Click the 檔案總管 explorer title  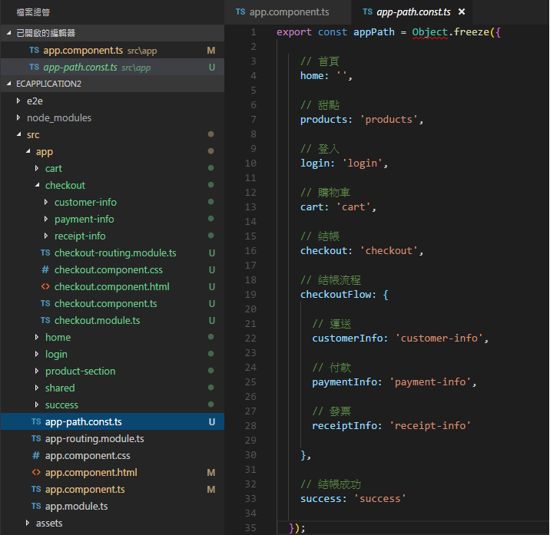click(33, 12)
